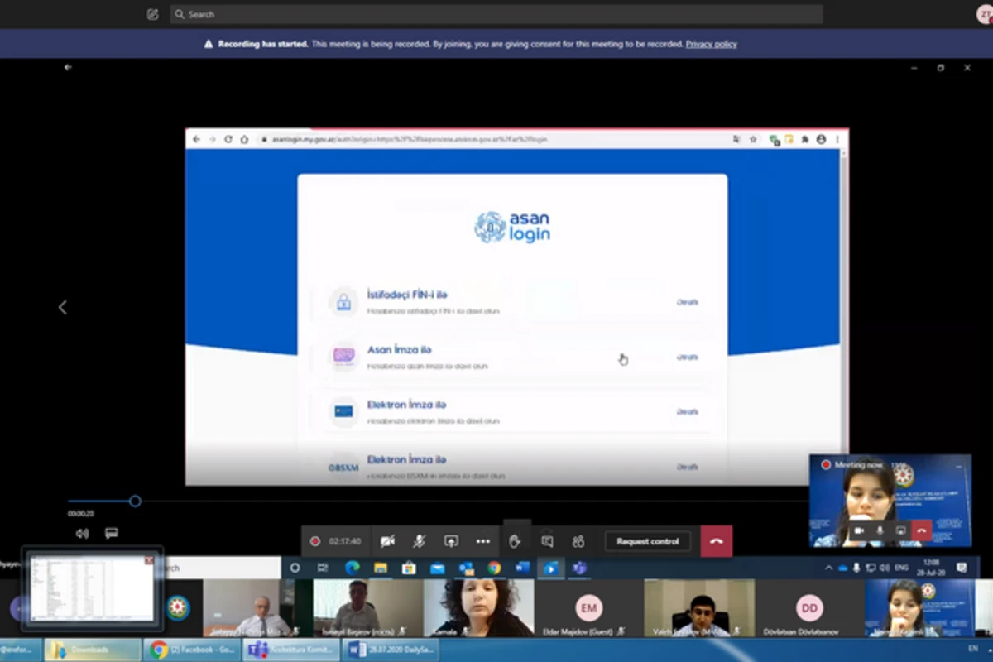Click the shared browser home icon
The image size is (993, 662).
tap(244, 140)
